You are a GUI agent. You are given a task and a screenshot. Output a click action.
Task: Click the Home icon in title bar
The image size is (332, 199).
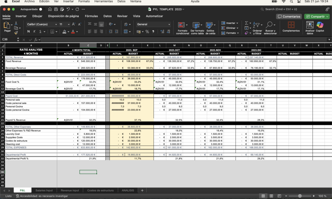[50, 9]
